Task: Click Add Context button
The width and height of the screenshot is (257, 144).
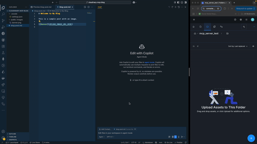Action: point(105,129)
